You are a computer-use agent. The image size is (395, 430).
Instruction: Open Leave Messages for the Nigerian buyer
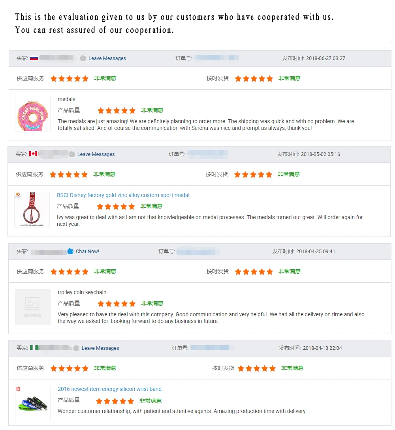100,348
